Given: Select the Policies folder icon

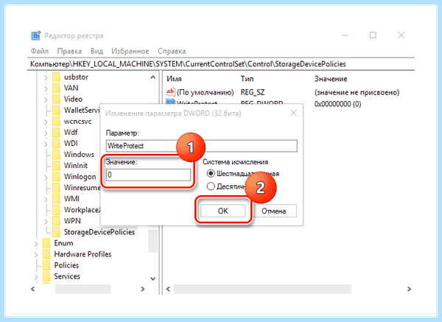Looking at the screenshot, I should click(x=46, y=265).
